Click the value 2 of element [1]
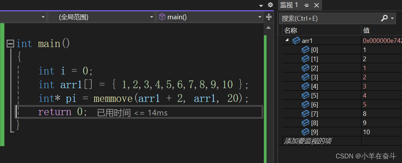This screenshot has height=163, width=402. pos(365,59)
